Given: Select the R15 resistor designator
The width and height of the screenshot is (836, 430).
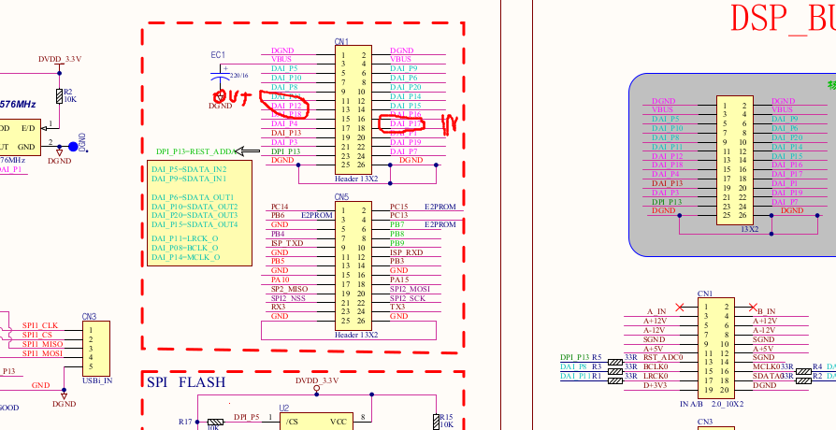Looking at the screenshot, I should click(x=445, y=417).
